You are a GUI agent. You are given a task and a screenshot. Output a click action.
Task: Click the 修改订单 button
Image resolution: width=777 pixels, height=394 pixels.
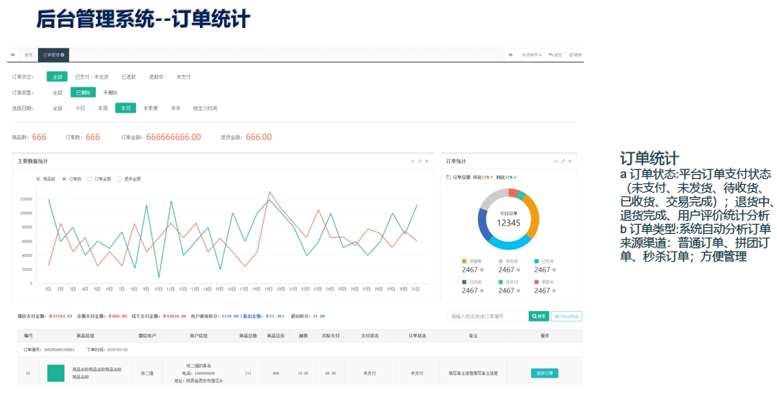coord(544,372)
